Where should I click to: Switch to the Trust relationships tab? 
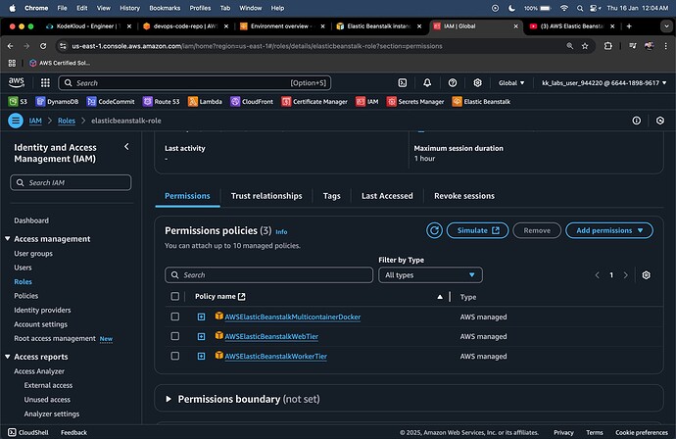click(266, 196)
